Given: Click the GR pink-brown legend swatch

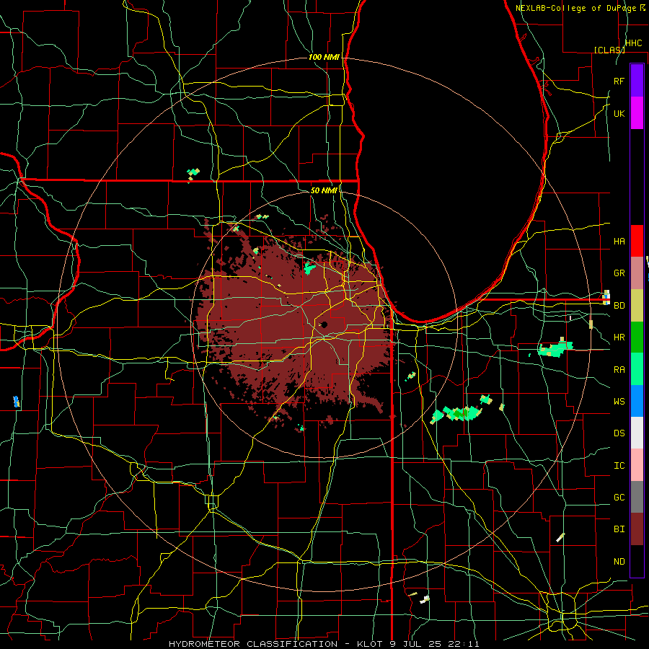Looking at the screenshot, I should [x=637, y=273].
